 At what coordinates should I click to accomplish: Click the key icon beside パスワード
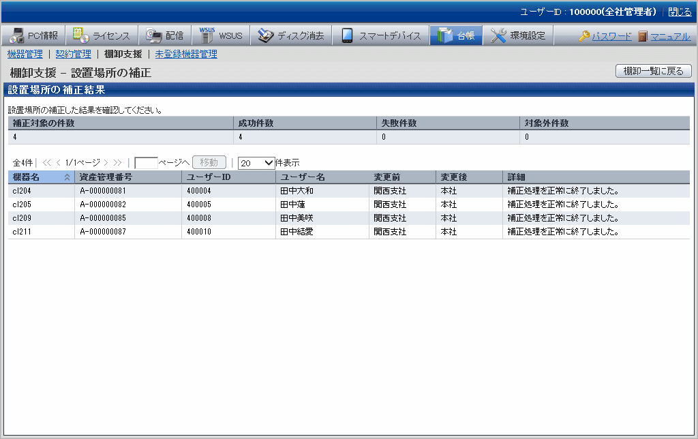click(584, 37)
